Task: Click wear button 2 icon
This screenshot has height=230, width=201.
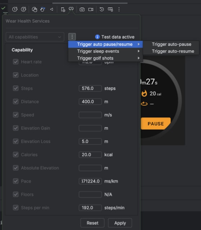Action: 23,9
